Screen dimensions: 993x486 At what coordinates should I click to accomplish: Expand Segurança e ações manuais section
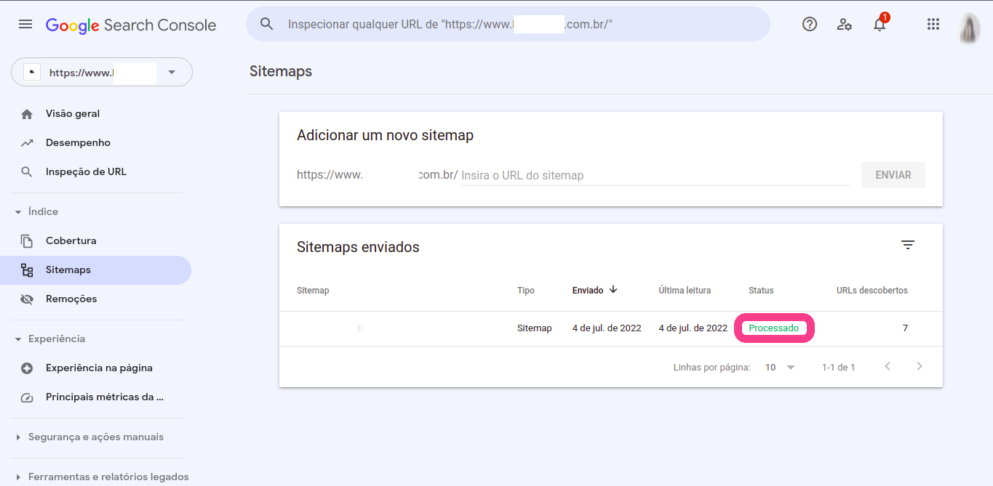pos(18,437)
